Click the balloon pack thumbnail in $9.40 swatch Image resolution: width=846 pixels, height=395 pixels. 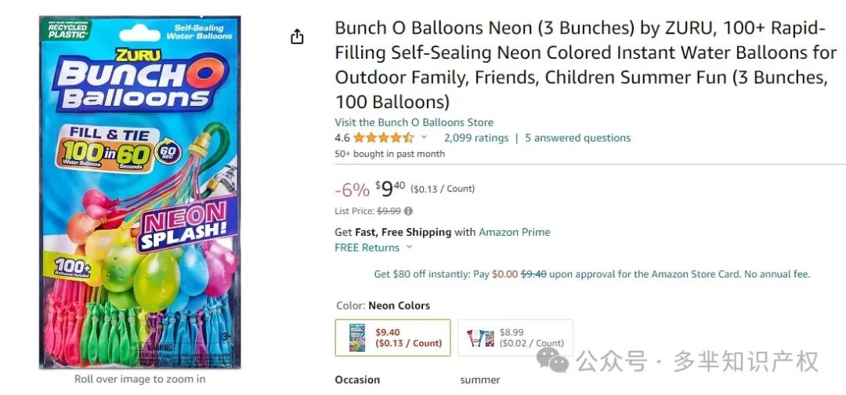(356, 338)
